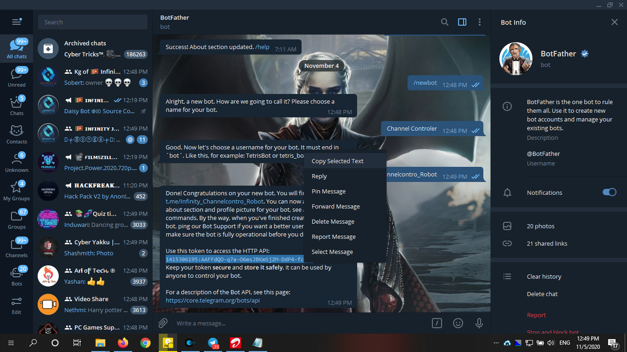Open the Edit folders option

coord(17,305)
